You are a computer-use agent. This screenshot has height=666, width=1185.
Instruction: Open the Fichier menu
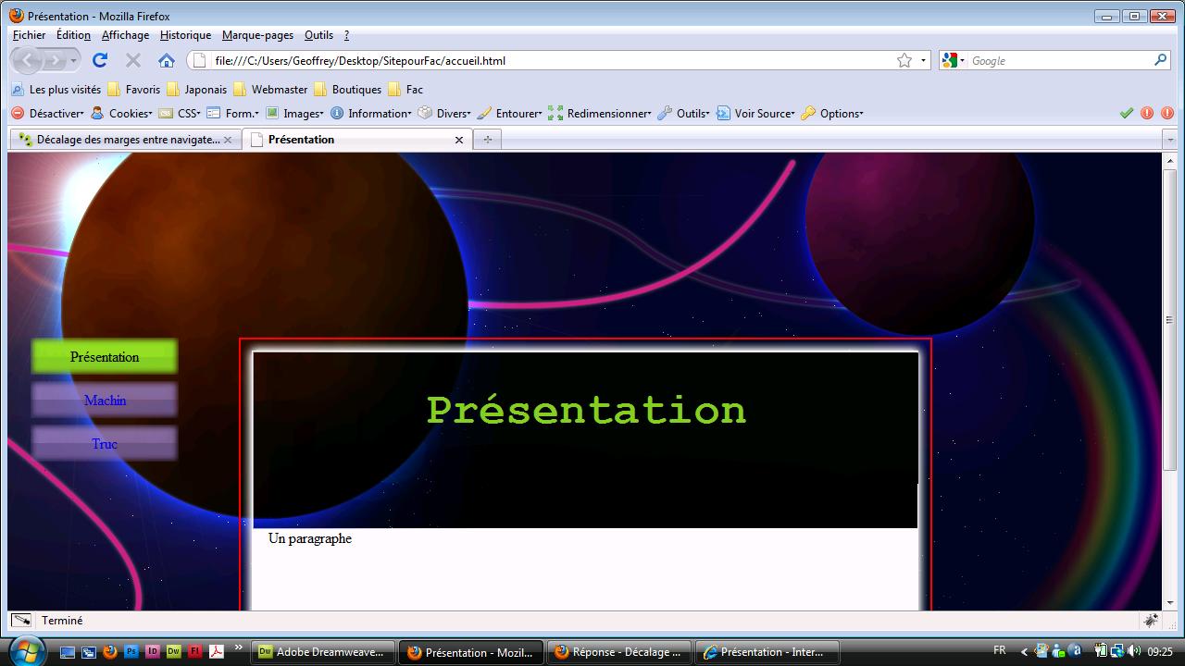point(29,35)
